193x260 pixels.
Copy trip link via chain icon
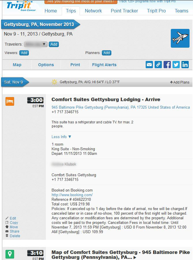click(158, 65)
